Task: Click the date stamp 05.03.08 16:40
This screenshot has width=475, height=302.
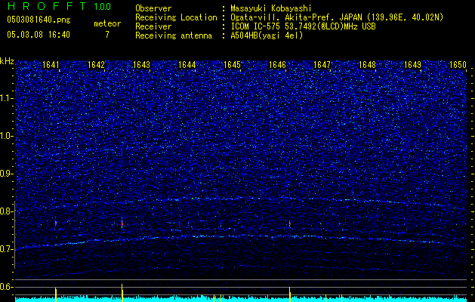Action: 37,35
